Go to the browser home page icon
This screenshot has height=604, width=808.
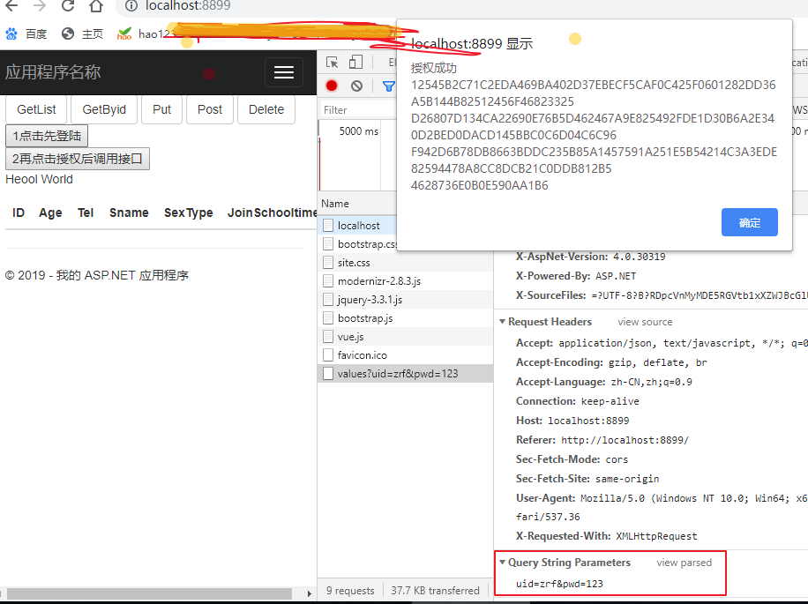point(96,5)
